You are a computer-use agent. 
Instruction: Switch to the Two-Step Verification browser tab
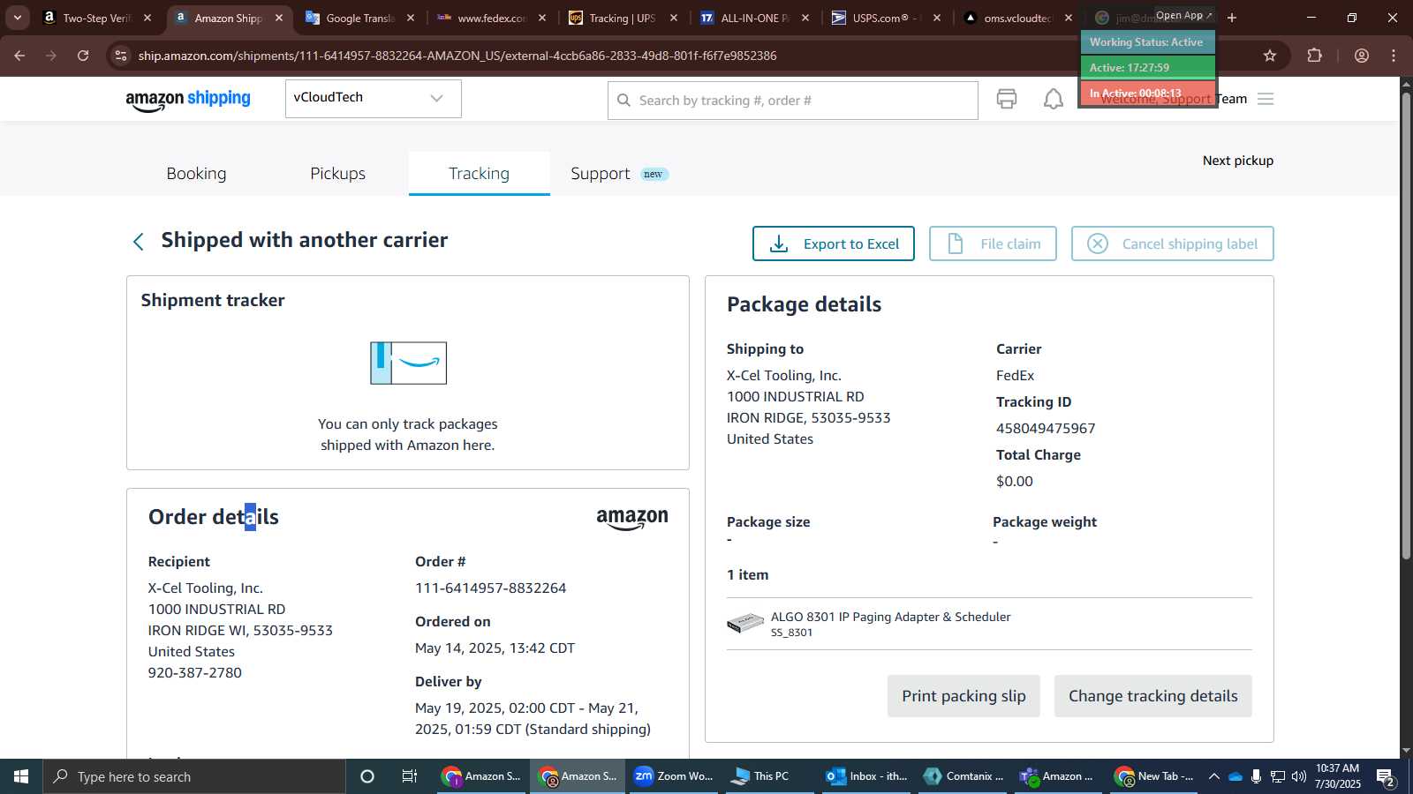tap(97, 18)
